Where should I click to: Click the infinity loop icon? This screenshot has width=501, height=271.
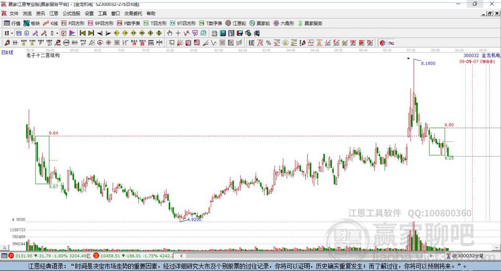(391, 43)
